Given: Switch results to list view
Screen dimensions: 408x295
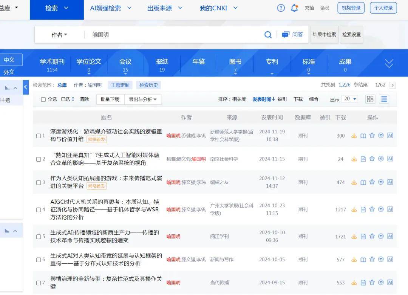Looking at the screenshot, I should pos(384,99).
